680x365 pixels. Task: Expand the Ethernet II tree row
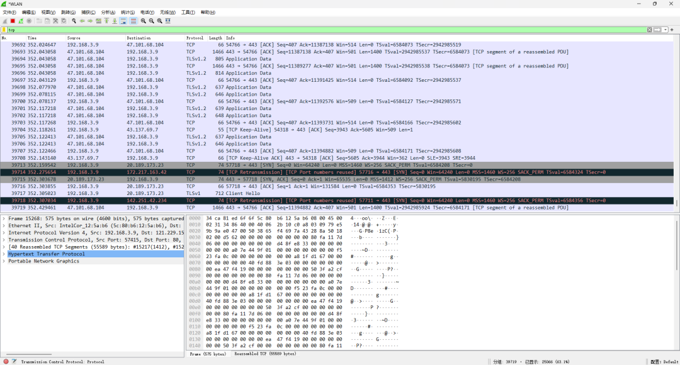pyautogui.click(x=4, y=225)
